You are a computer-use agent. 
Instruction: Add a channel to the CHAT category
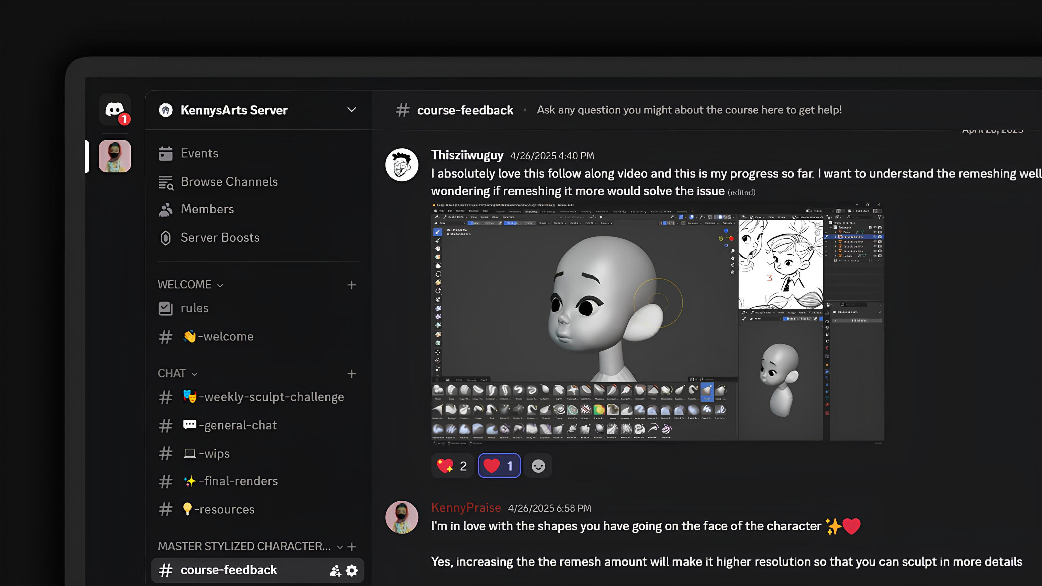click(352, 374)
